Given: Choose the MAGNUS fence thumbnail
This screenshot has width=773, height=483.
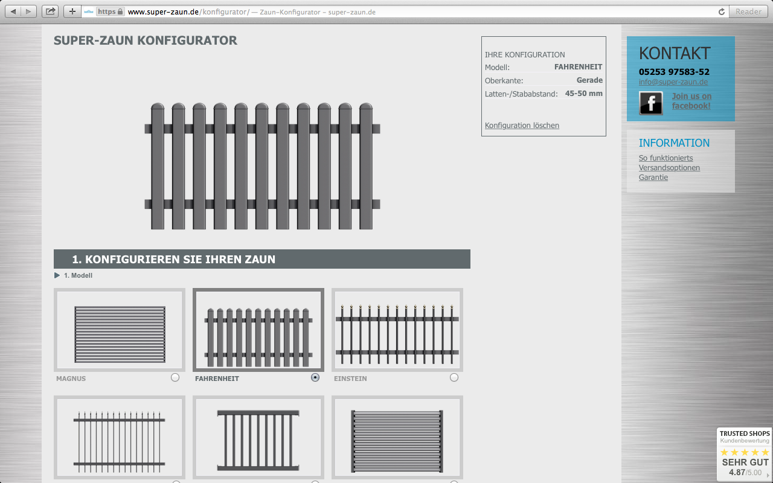Looking at the screenshot, I should click(x=120, y=330).
